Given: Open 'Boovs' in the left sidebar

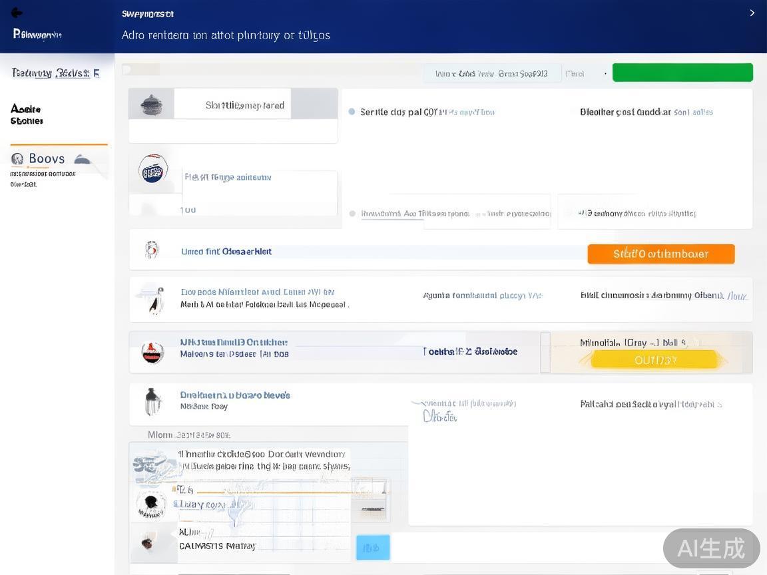Looking at the screenshot, I should point(47,159).
